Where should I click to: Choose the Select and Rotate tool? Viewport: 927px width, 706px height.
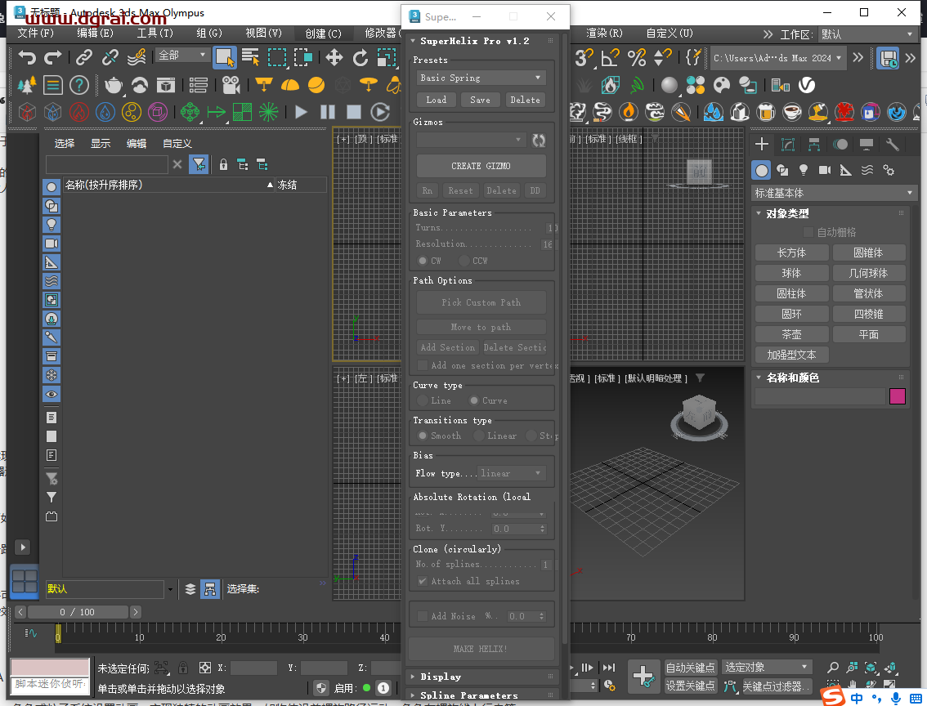click(360, 57)
